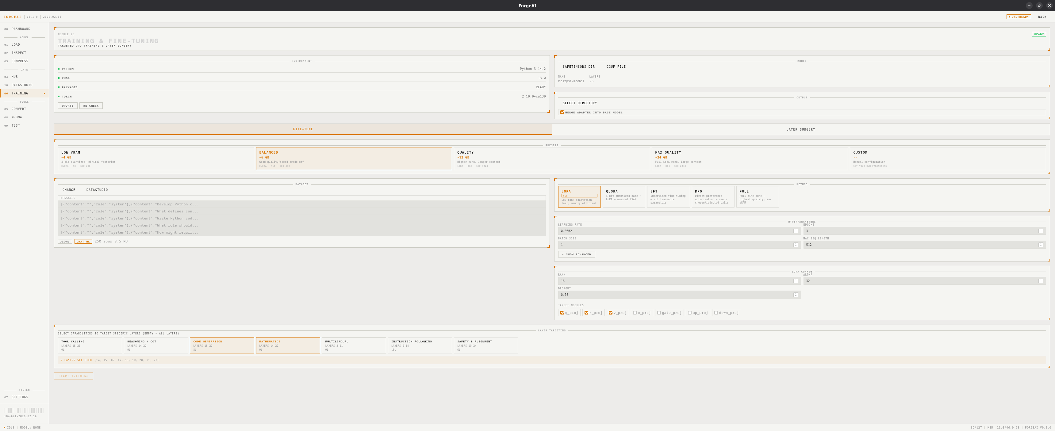Expand the Show Advanced hyperparameters section
1055x431 pixels.
tap(576, 255)
